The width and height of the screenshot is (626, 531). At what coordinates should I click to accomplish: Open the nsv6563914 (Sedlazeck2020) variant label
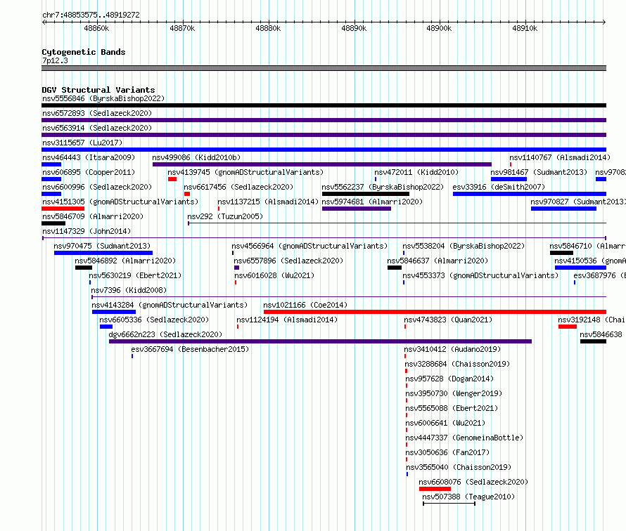97,128
